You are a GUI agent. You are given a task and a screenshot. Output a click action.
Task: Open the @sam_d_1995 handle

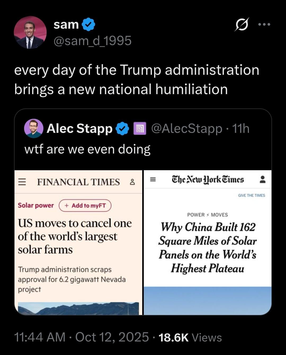pos(92,41)
